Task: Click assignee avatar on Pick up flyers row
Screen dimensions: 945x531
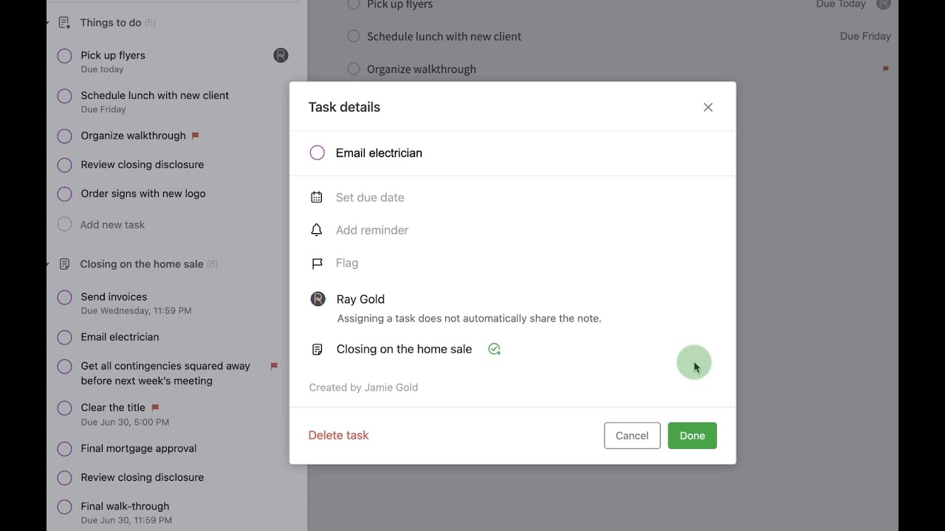Action: point(281,55)
